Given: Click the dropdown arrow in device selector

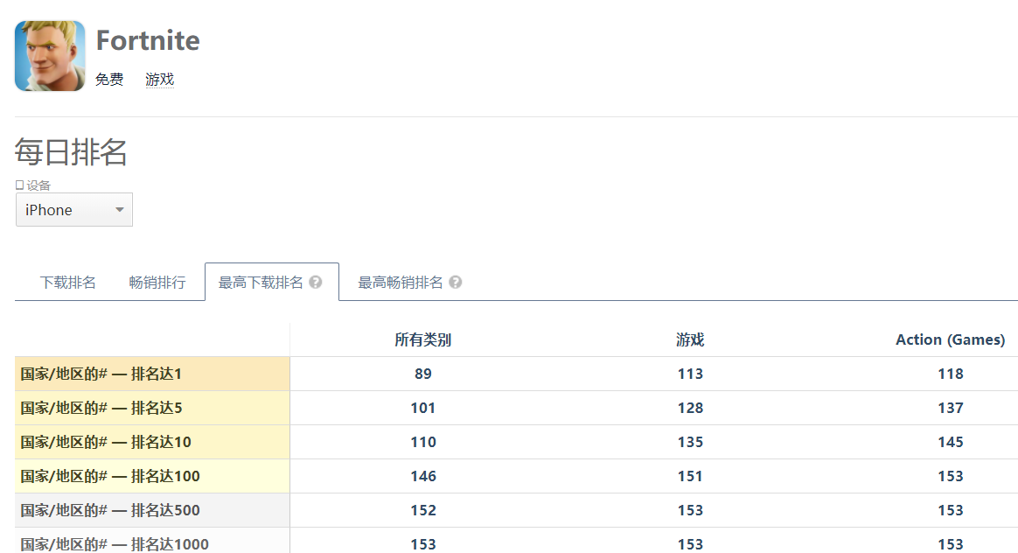Looking at the screenshot, I should [120, 210].
